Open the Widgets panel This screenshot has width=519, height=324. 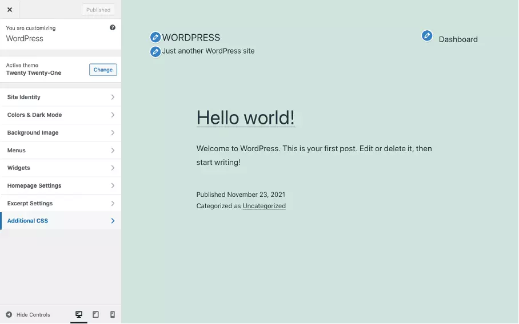61,168
